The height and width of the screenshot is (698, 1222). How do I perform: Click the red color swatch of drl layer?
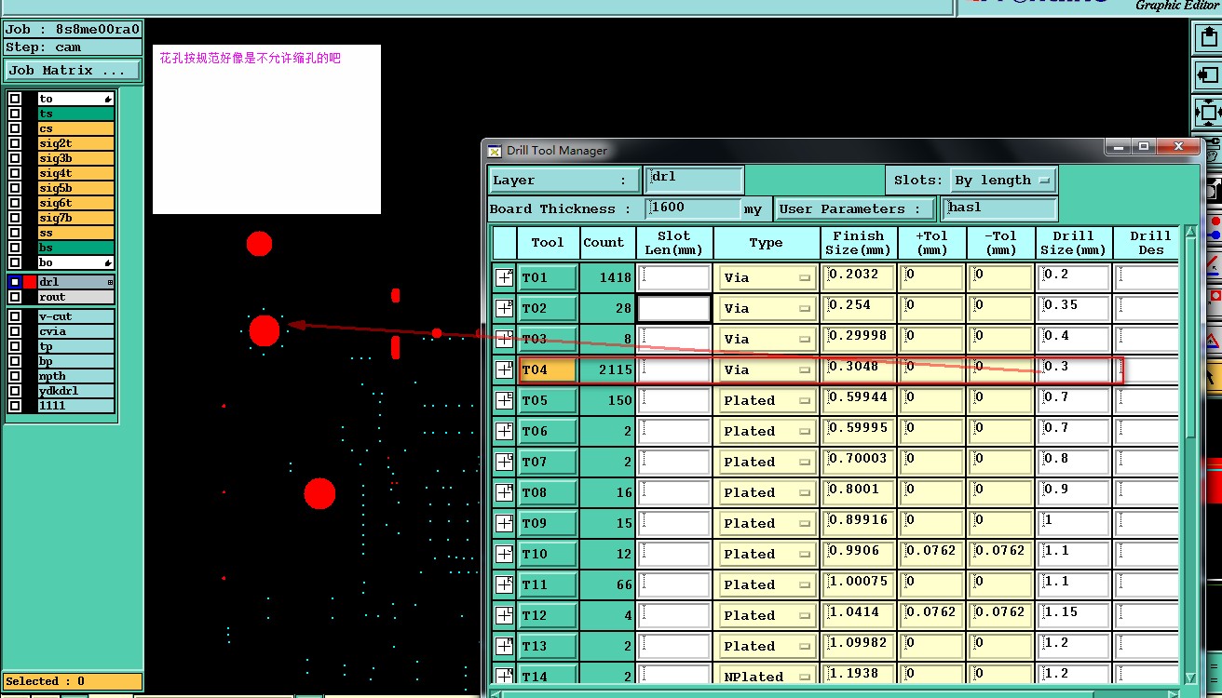[x=30, y=282]
